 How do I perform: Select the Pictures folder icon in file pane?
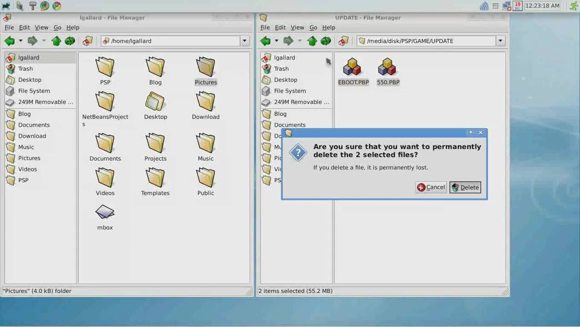[205, 67]
